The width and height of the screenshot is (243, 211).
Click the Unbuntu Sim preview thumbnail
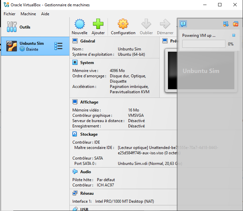(x=201, y=71)
